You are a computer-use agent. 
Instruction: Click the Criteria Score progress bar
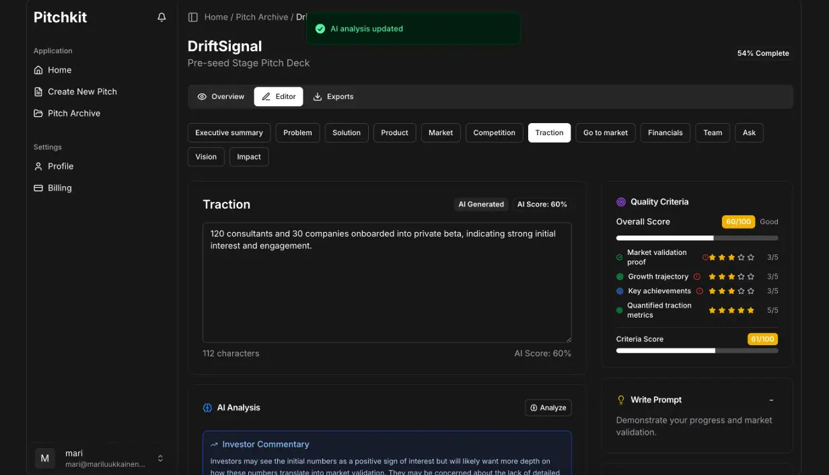[x=697, y=351]
